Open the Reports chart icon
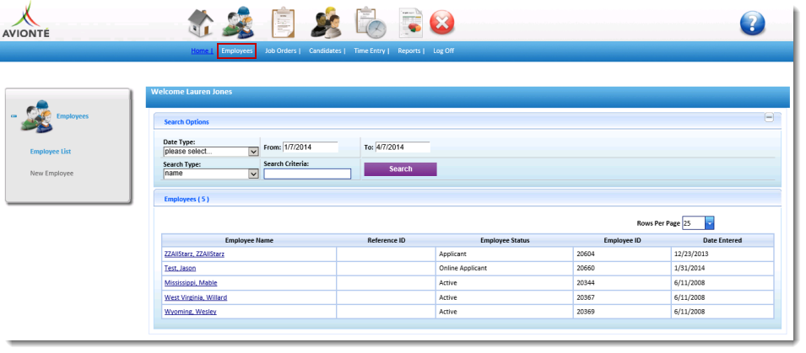Screen dimensions: 806x353 (x=410, y=23)
